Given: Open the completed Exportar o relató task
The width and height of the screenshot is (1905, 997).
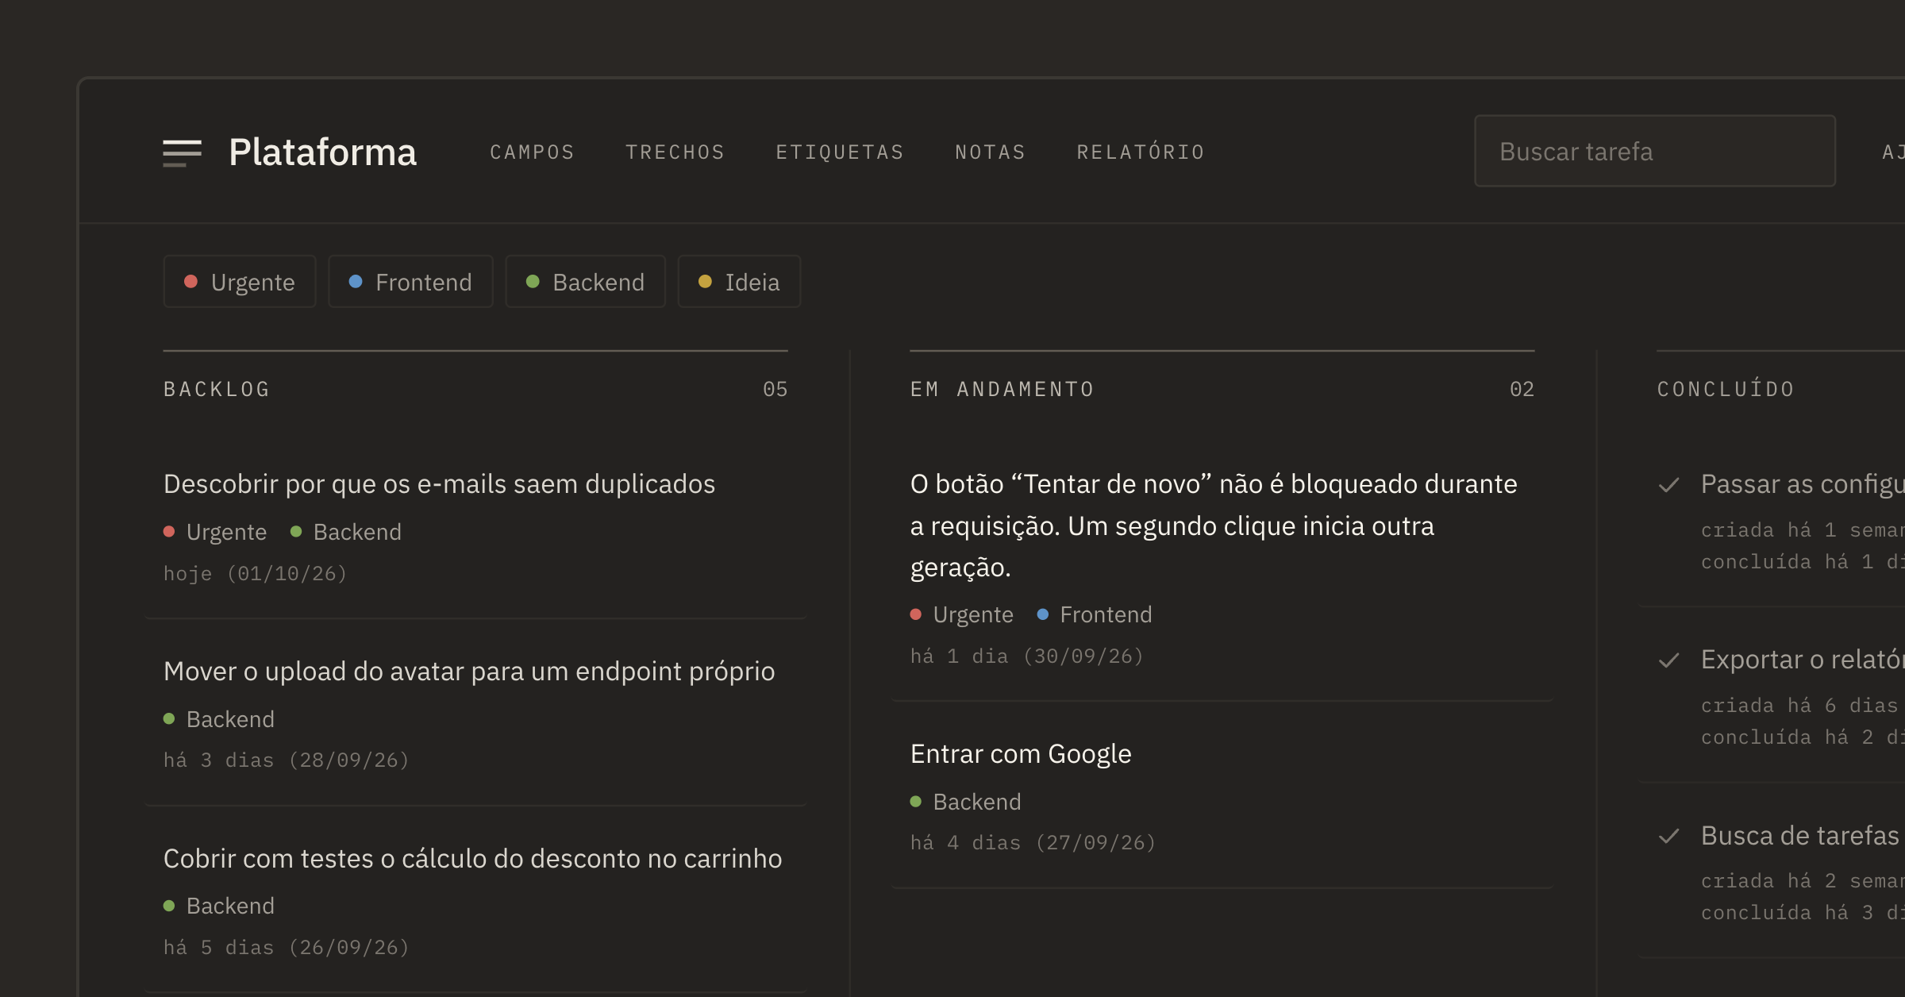Looking at the screenshot, I should tap(1803, 659).
